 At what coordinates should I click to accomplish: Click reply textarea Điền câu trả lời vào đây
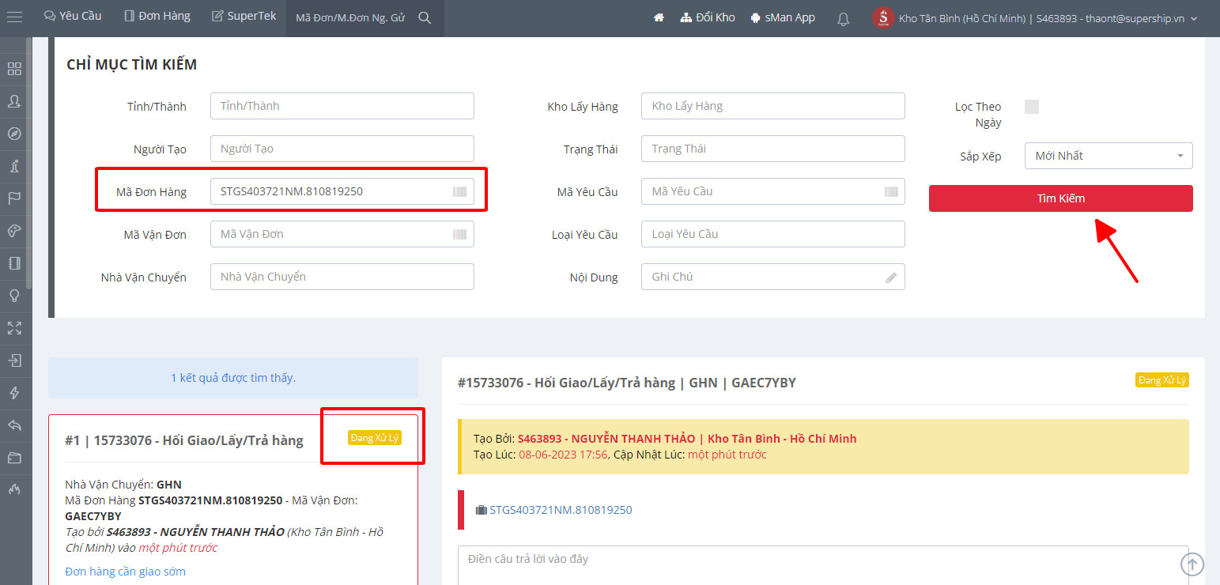(x=823, y=564)
